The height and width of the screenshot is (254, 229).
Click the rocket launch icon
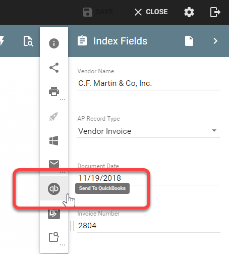pyautogui.click(x=53, y=116)
